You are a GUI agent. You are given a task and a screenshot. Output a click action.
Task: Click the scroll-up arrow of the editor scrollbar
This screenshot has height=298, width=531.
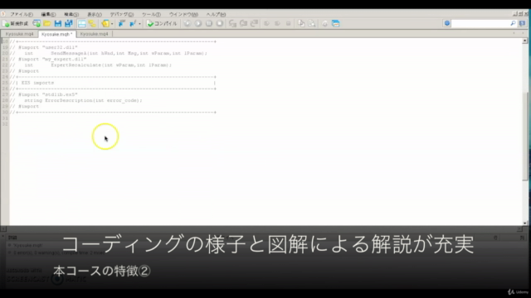tap(525, 41)
